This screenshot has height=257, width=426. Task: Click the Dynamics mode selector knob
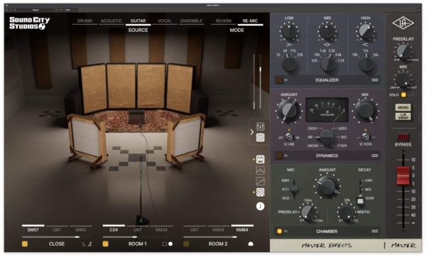coord(327,137)
